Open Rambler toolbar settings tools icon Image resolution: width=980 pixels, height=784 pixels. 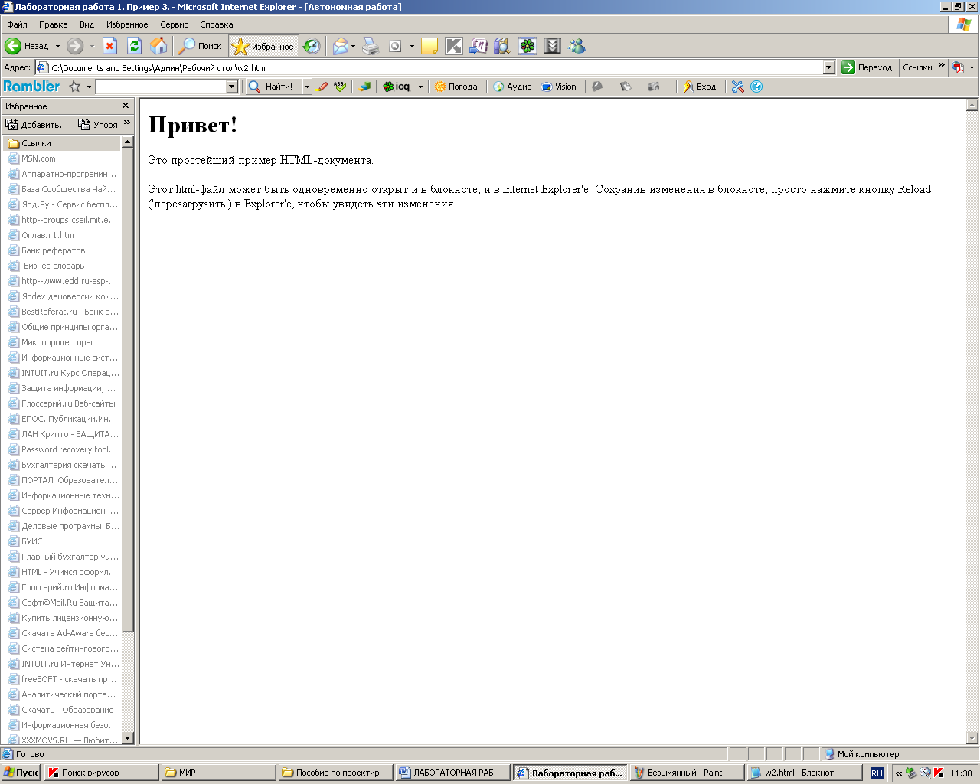pos(737,87)
